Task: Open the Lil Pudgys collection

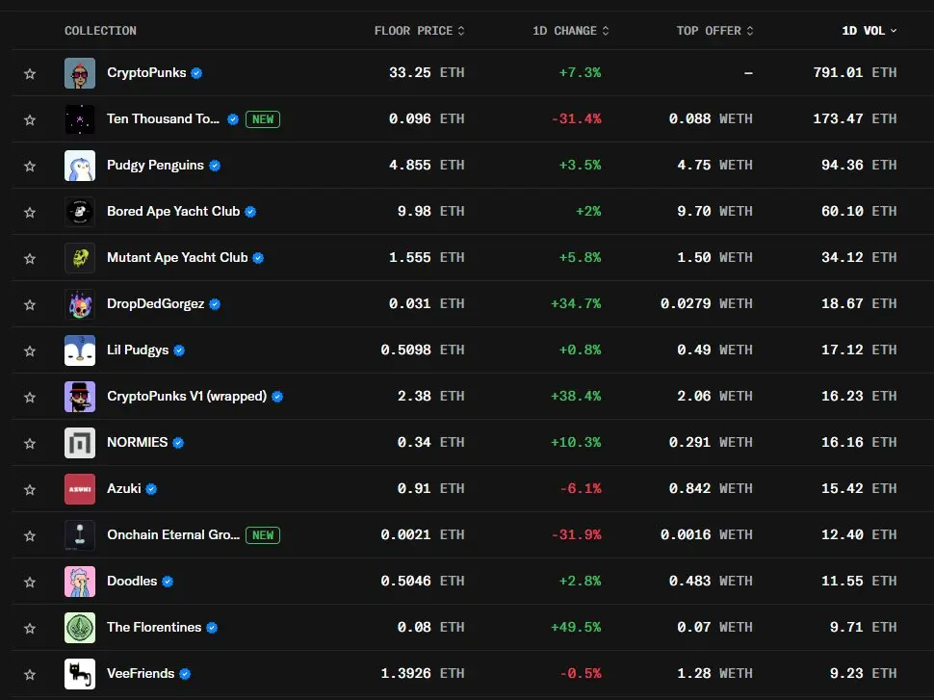Action: click(x=138, y=350)
